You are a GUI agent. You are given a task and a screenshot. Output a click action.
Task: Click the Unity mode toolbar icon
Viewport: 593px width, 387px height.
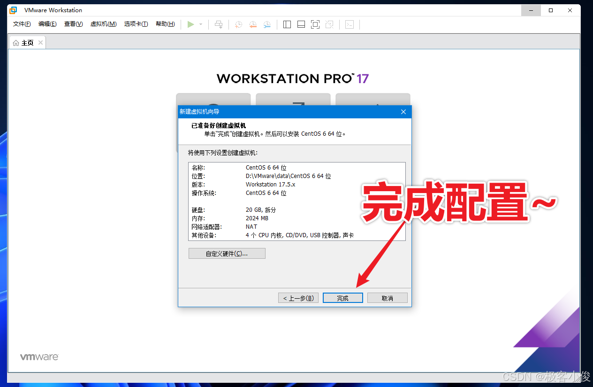tap(329, 24)
